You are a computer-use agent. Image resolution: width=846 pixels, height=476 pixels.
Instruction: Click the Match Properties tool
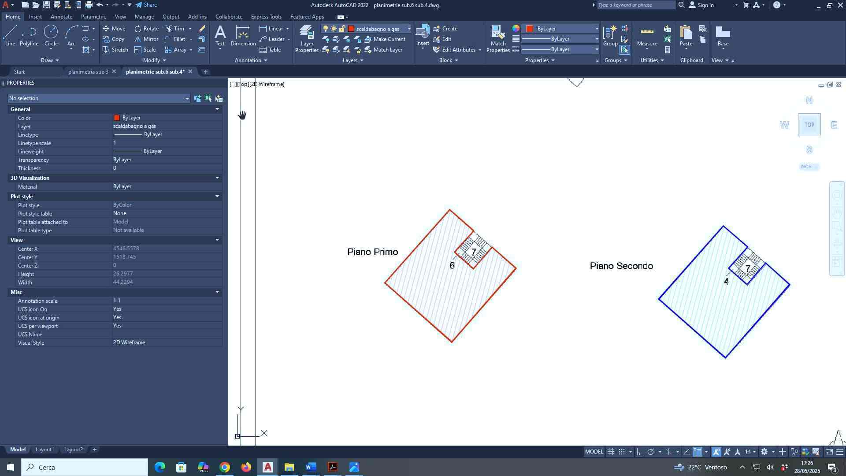tap(498, 37)
